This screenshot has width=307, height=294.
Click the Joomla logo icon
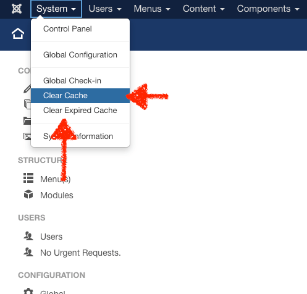click(17, 9)
